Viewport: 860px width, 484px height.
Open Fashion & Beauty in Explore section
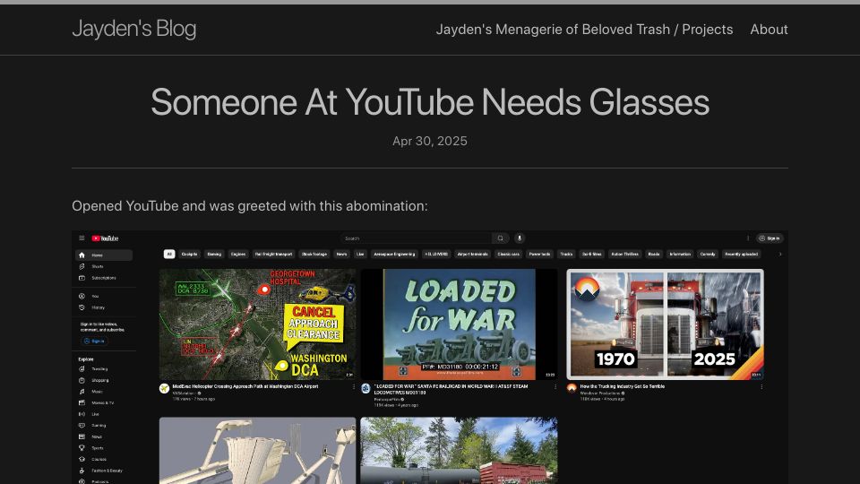pos(104,471)
